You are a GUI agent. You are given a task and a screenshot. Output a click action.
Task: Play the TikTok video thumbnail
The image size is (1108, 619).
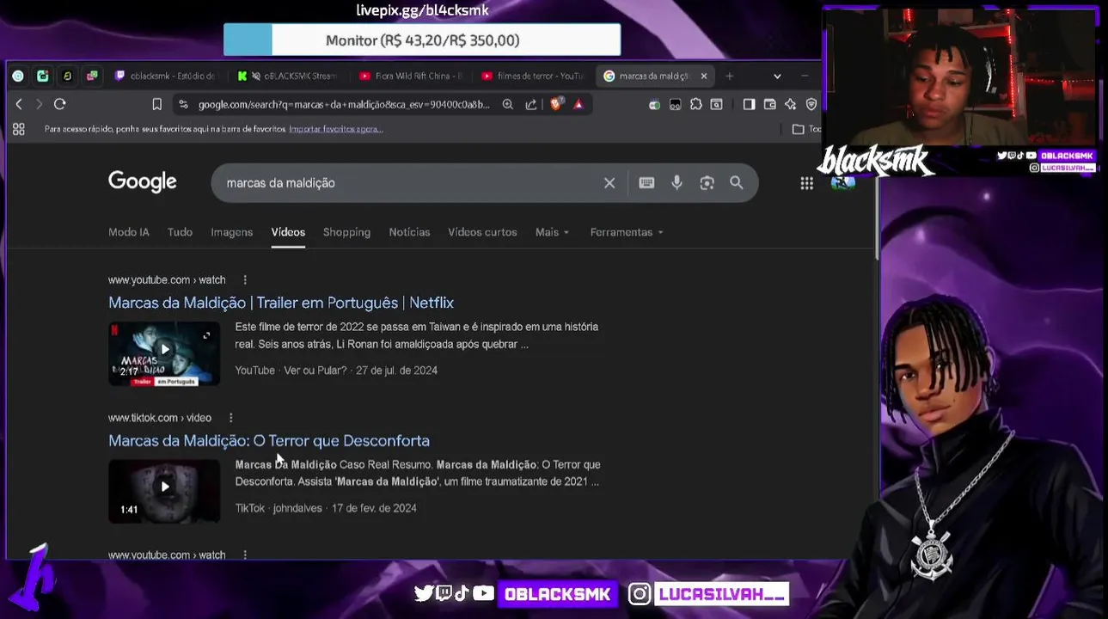164,491
